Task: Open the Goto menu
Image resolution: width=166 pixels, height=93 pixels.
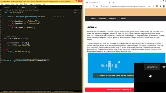Action: coord(21,4)
